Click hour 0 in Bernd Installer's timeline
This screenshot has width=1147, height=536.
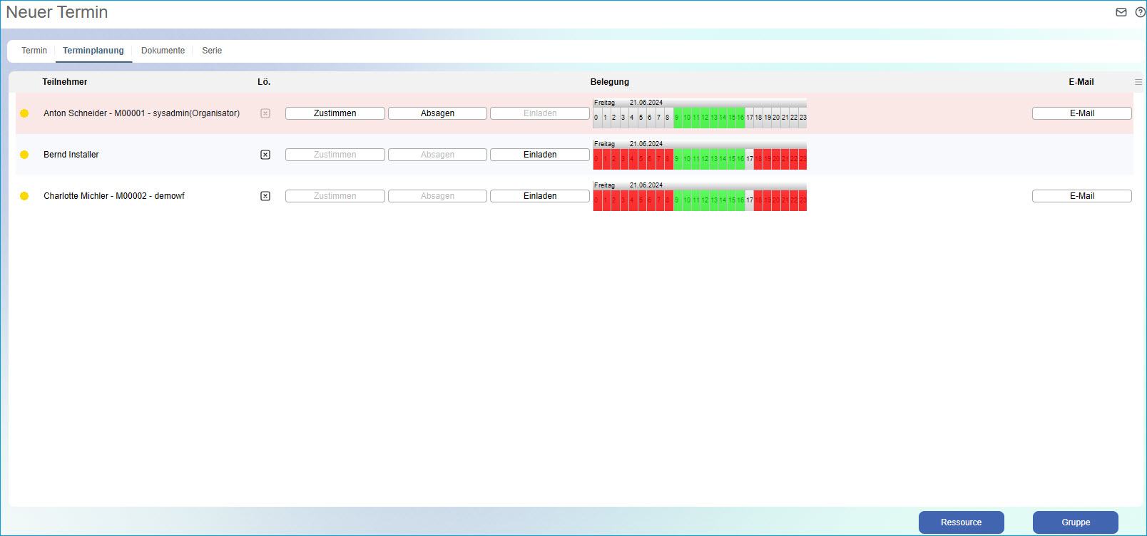click(596, 159)
